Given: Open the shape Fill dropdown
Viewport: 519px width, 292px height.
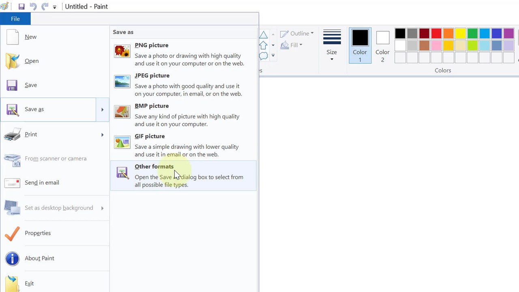Looking at the screenshot, I should (x=292, y=45).
